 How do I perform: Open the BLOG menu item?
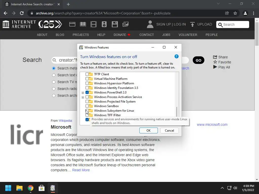click(60, 35)
